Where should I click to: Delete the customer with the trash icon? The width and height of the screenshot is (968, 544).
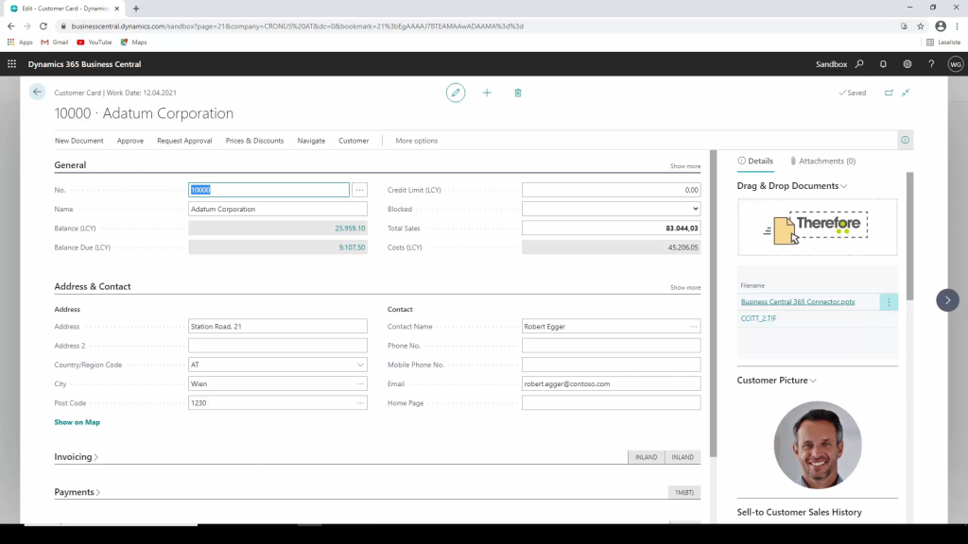click(x=518, y=93)
